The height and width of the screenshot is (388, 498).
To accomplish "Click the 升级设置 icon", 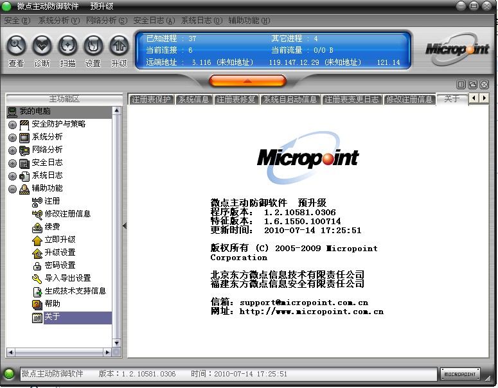I will point(37,253).
